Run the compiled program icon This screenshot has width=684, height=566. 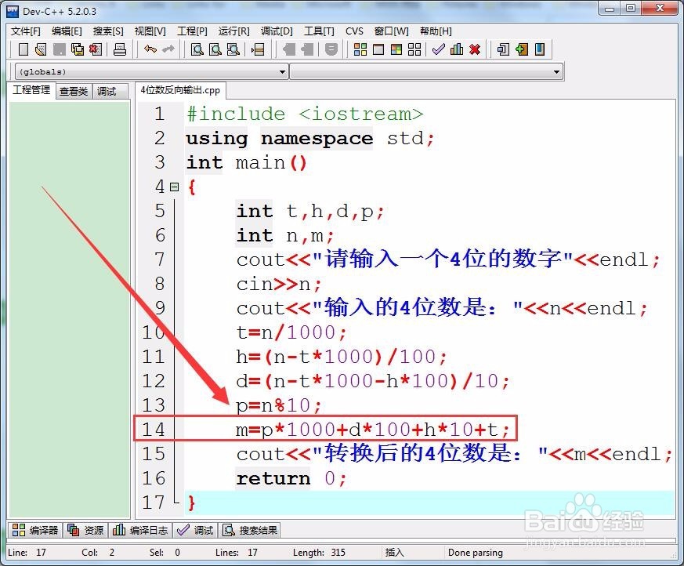pyautogui.click(x=378, y=49)
